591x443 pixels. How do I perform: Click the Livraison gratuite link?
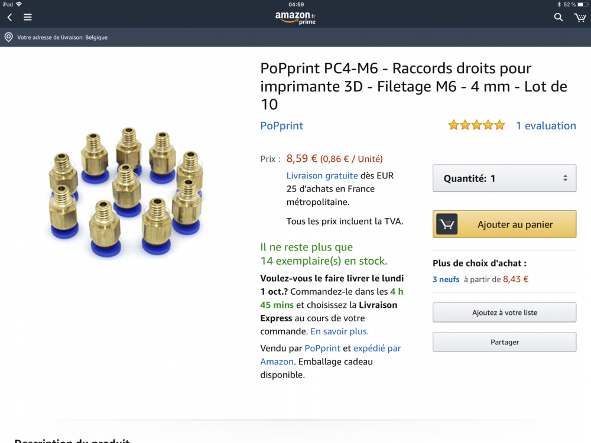click(322, 175)
